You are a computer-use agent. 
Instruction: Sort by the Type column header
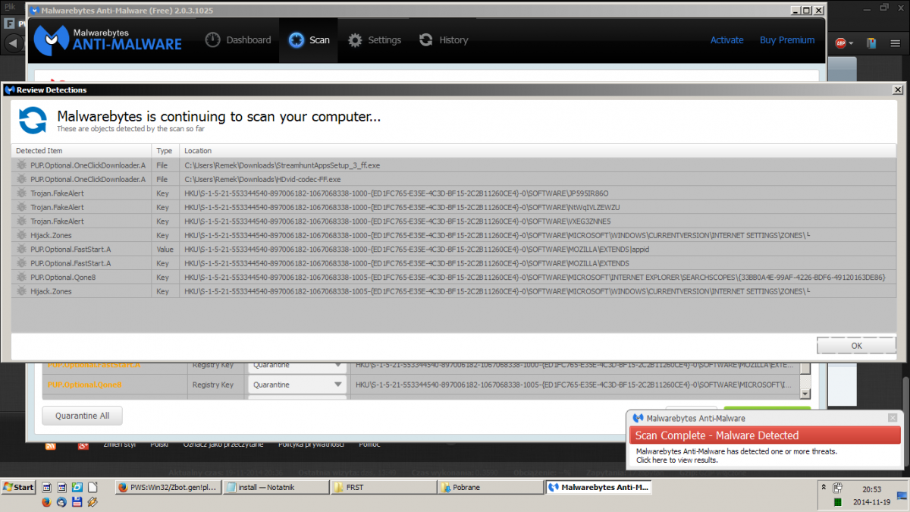tap(165, 151)
